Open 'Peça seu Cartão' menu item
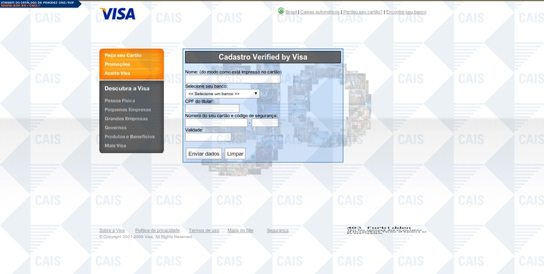This screenshot has height=274, width=544. [123, 55]
